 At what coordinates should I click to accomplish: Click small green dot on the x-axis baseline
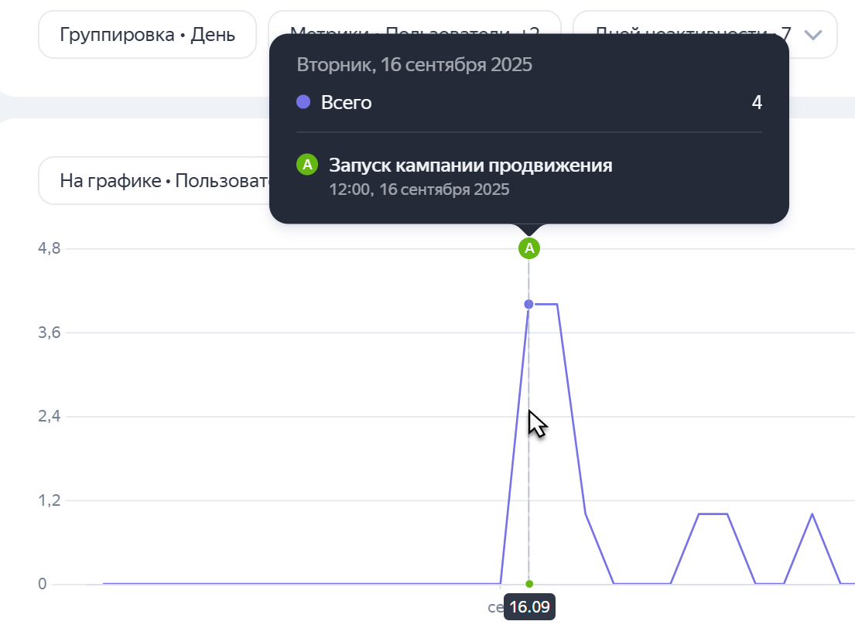pos(529,584)
